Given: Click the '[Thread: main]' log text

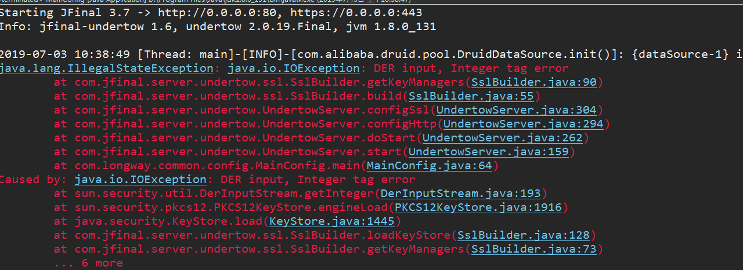Looking at the screenshot, I should [186, 54].
